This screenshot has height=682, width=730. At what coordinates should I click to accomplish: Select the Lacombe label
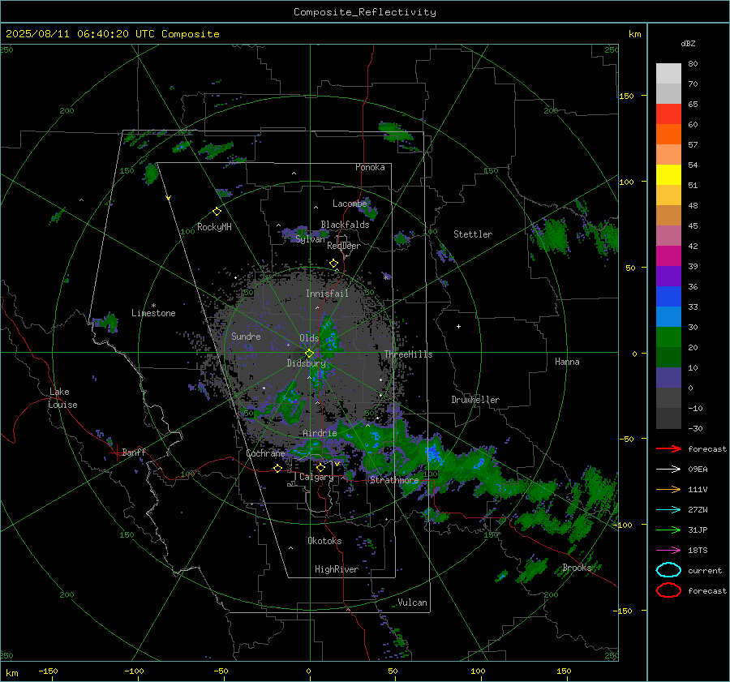(350, 204)
